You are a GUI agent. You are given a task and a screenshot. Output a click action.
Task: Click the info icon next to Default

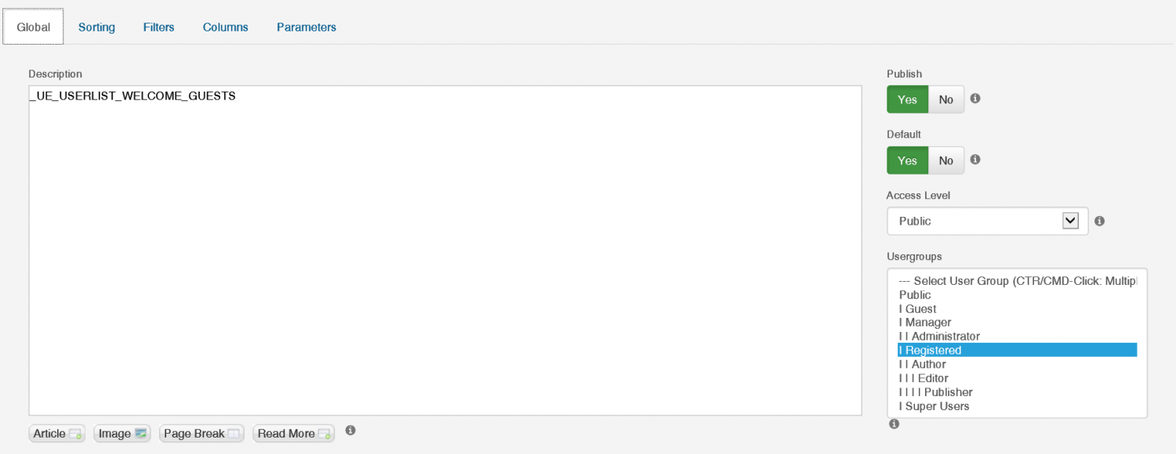coord(975,159)
